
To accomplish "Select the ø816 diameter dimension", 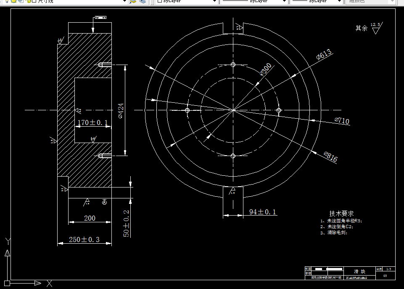I will click(x=330, y=156).
